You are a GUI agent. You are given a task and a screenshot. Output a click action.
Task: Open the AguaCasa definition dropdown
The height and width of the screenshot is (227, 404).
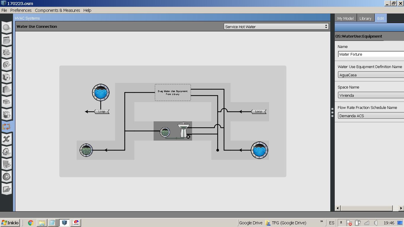coord(371,75)
